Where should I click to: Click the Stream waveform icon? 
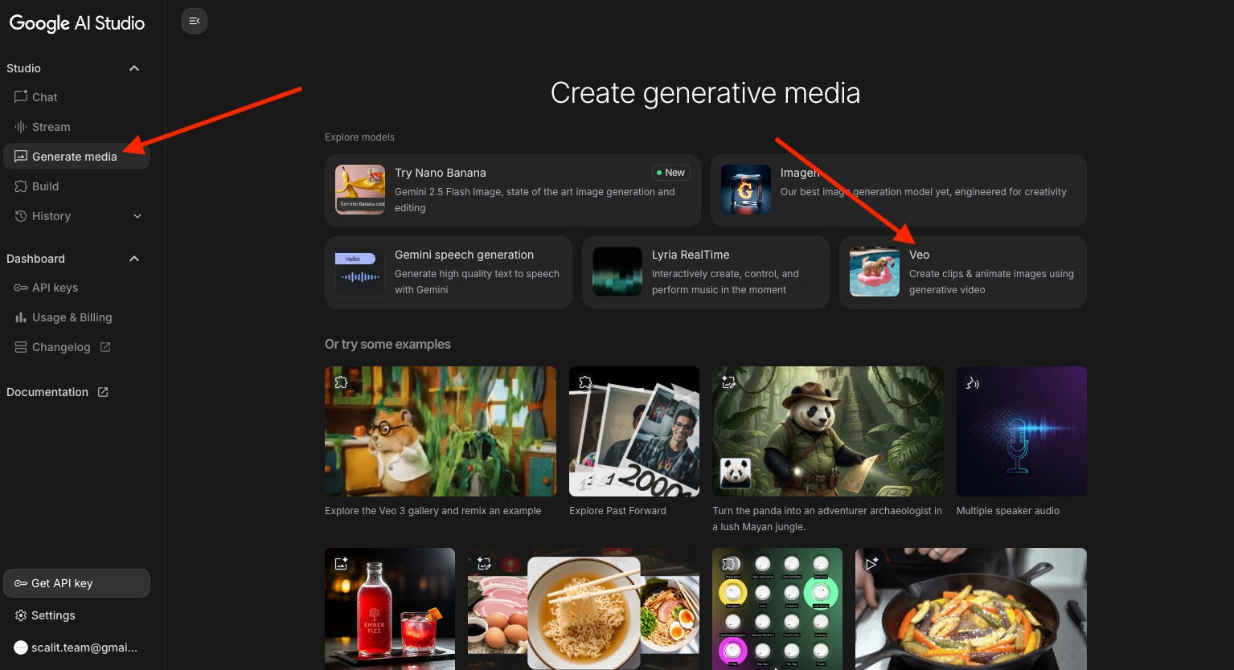pyautogui.click(x=21, y=127)
